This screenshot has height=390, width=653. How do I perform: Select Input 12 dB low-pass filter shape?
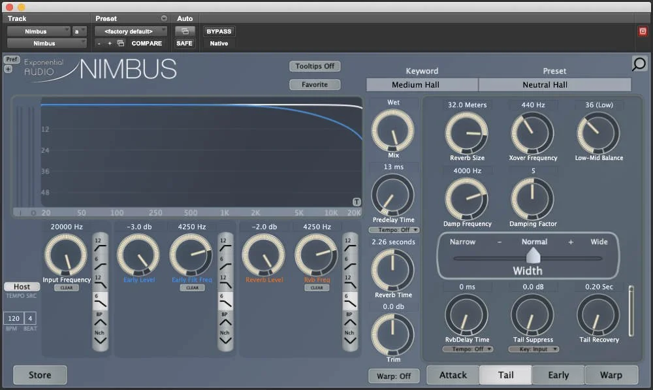[x=100, y=282]
